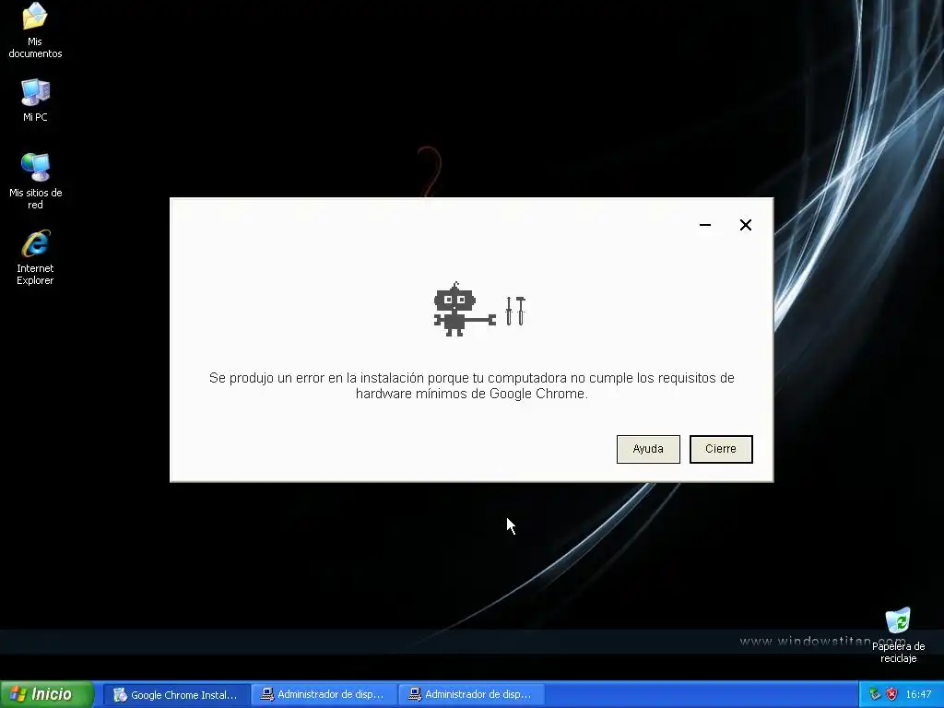Click the installation error message text
The width and height of the screenshot is (944, 708).
tap(471, 386)
